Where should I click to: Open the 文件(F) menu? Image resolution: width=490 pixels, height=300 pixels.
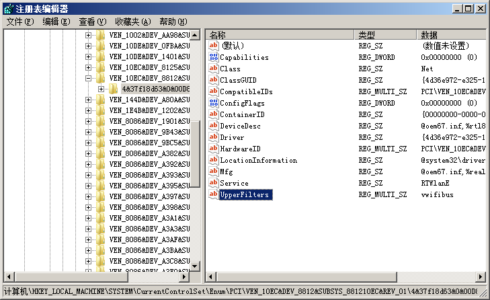[20, 22]
